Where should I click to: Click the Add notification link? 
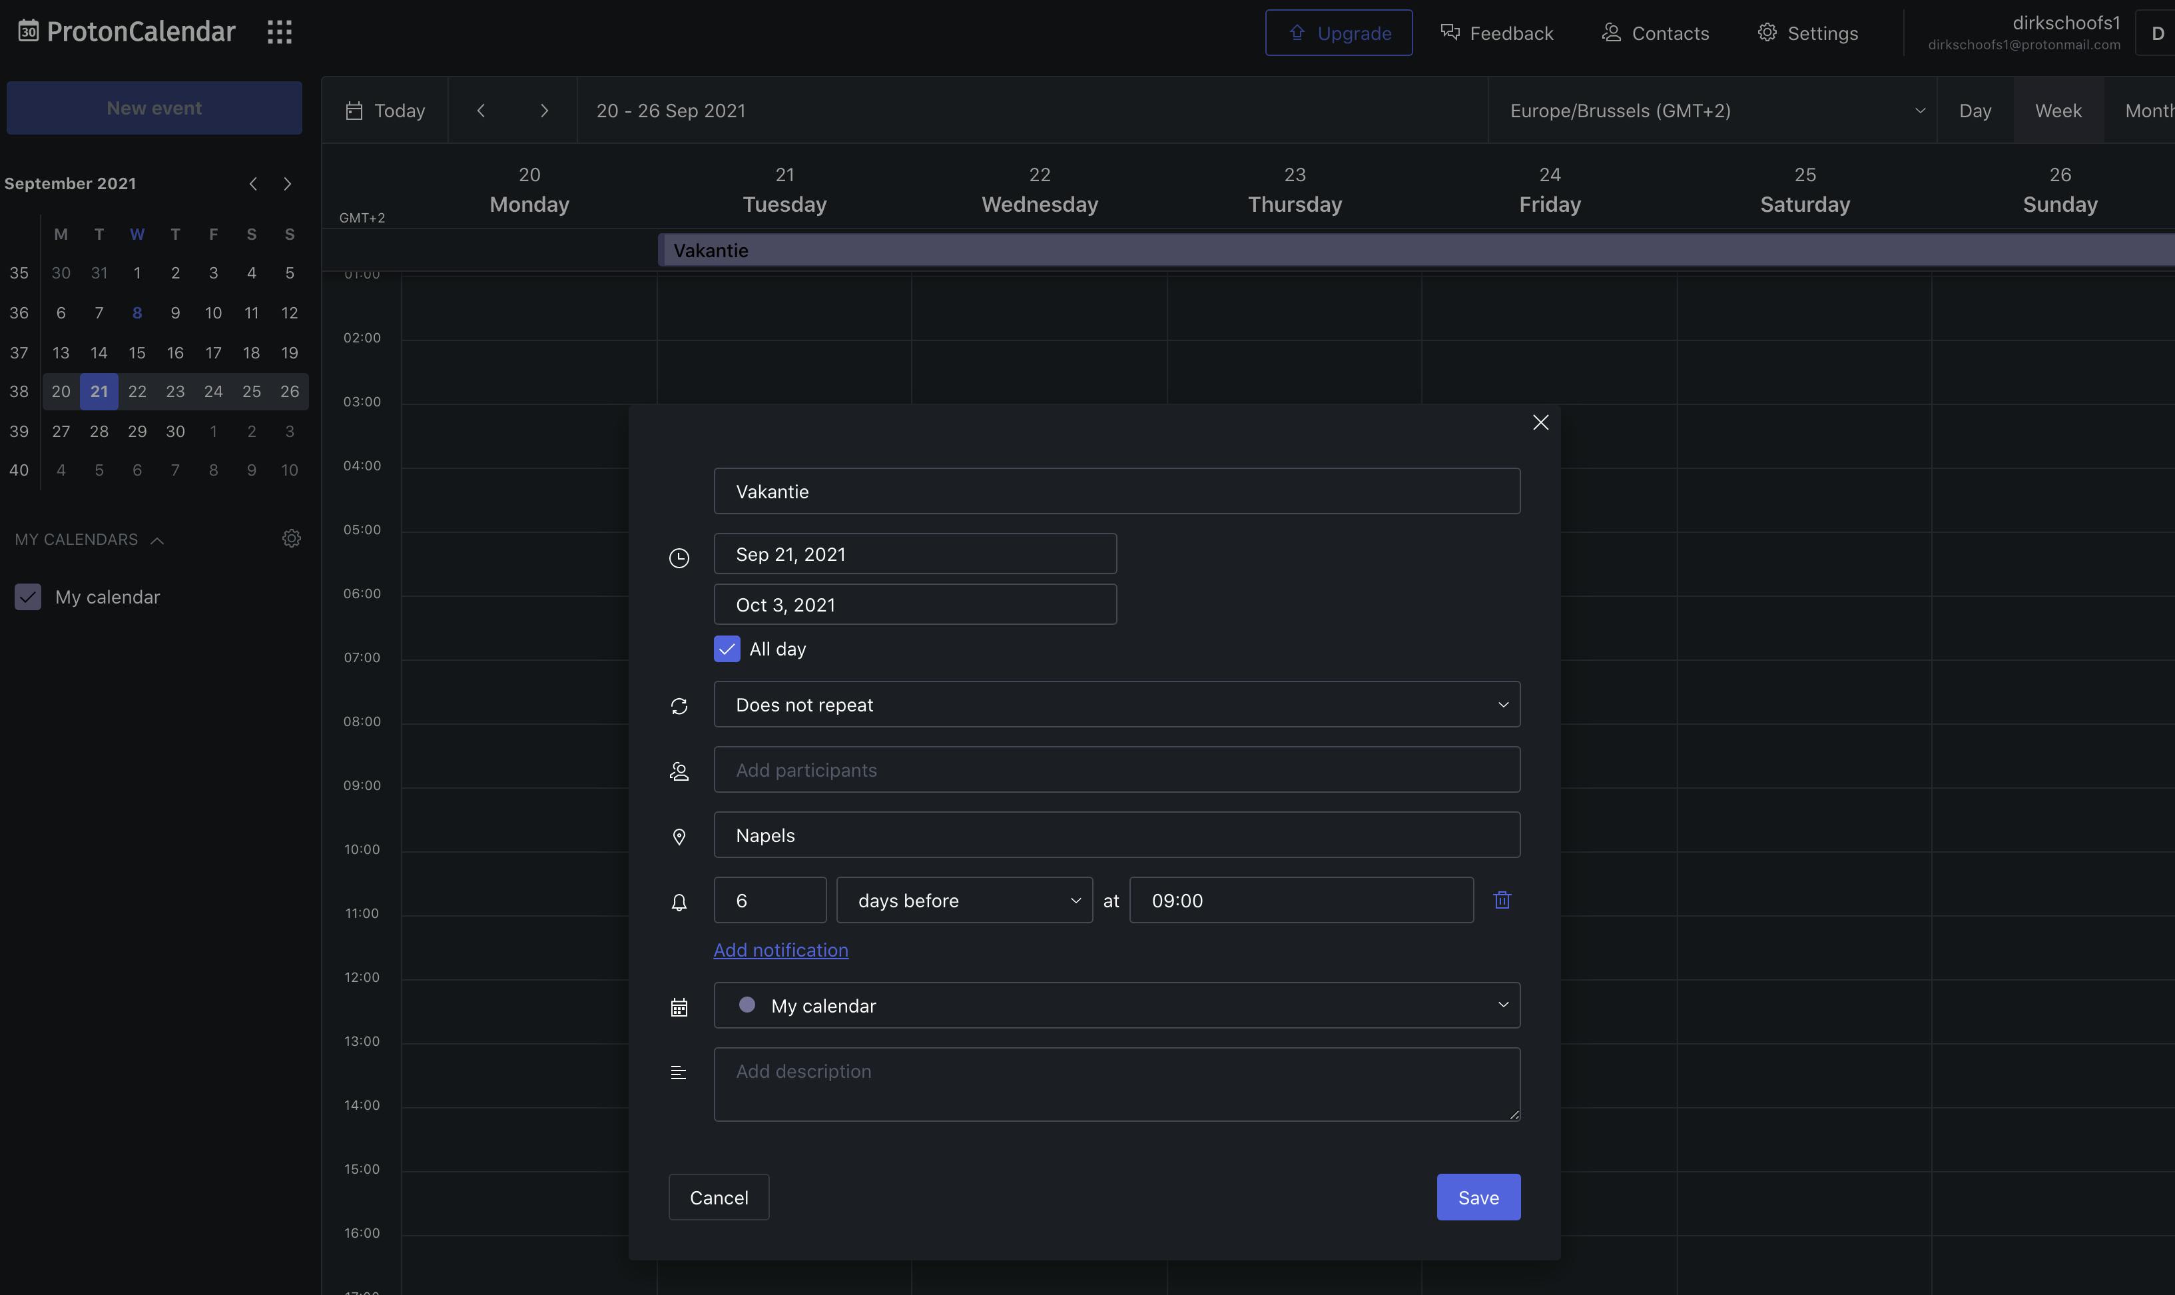[x=780, y=949]
